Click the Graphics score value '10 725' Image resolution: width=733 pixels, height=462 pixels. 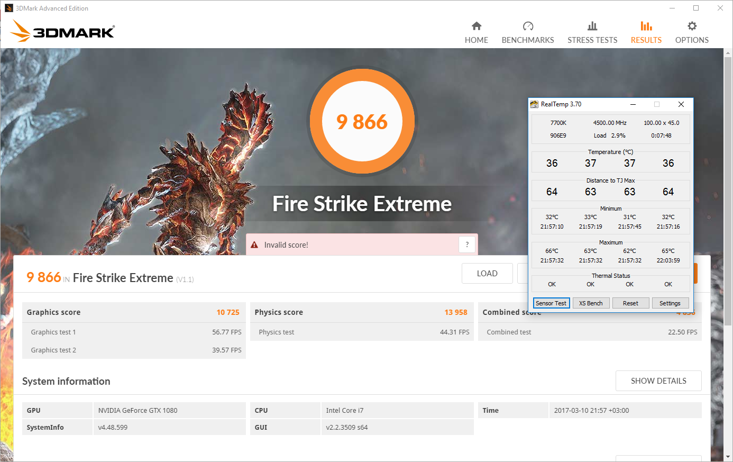pos(228,312)
